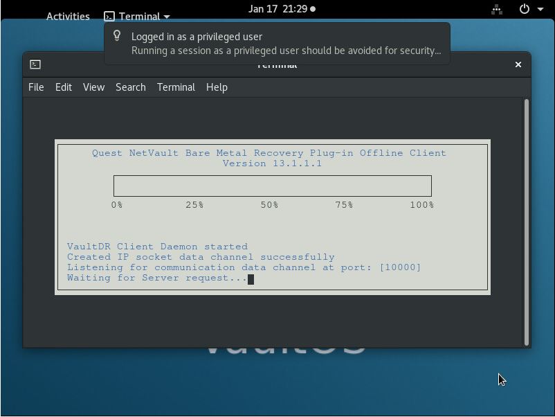The height and width of the screenshot is (417, 555).
Task: Click the terminal block cursor
Action: tap(251, 279)
